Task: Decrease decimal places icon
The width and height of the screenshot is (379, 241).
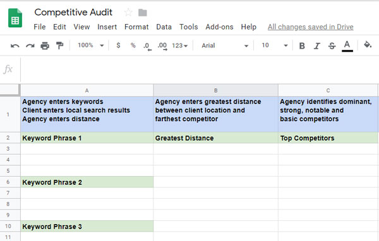Action: point(147,46)
